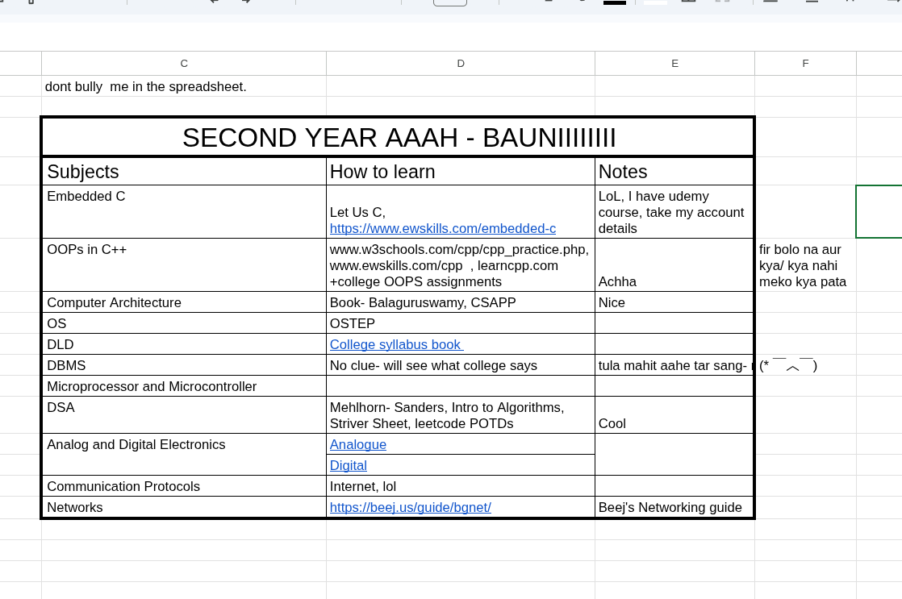Select the 'Embedded C' cell

[184, 211]
